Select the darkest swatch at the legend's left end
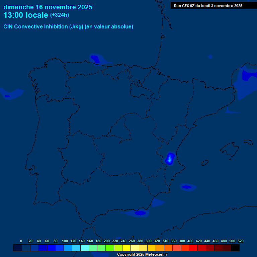The width and height of the screenshot is (257, 257). (x=18, y=248)
